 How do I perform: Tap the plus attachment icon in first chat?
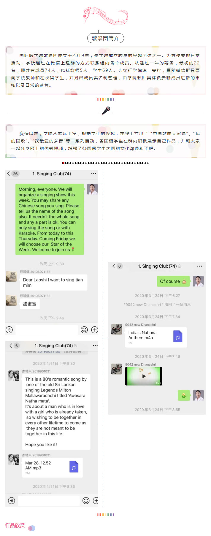(x=94, y=330)
